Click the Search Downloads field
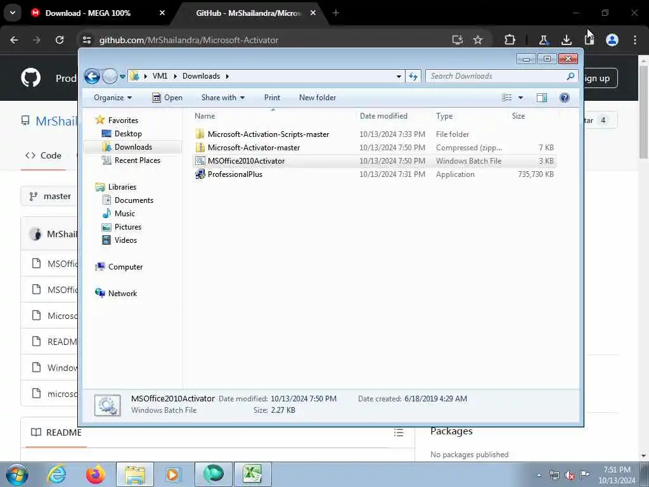This screenshot has height=487, width=649. 501,76
